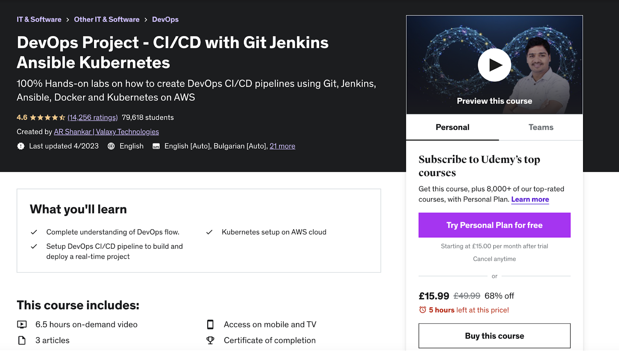Click the last updated badge icon
This screenshot has width=619, height=351.
point(21,146)
